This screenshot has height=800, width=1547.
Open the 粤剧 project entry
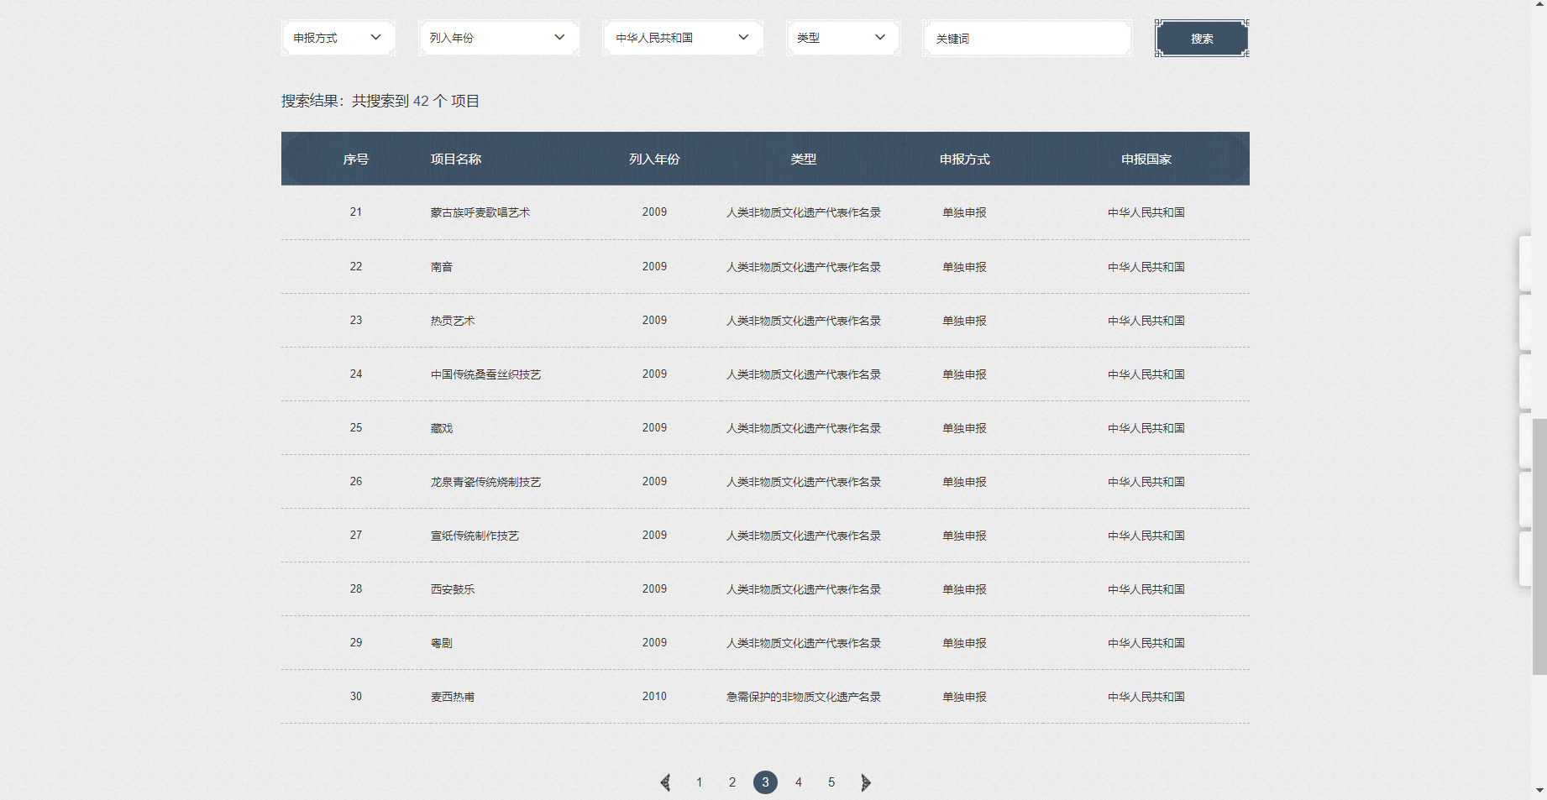442,643
